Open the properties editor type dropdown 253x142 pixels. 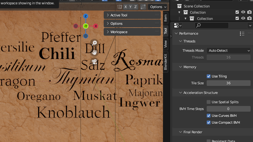[x=178, y=25]
